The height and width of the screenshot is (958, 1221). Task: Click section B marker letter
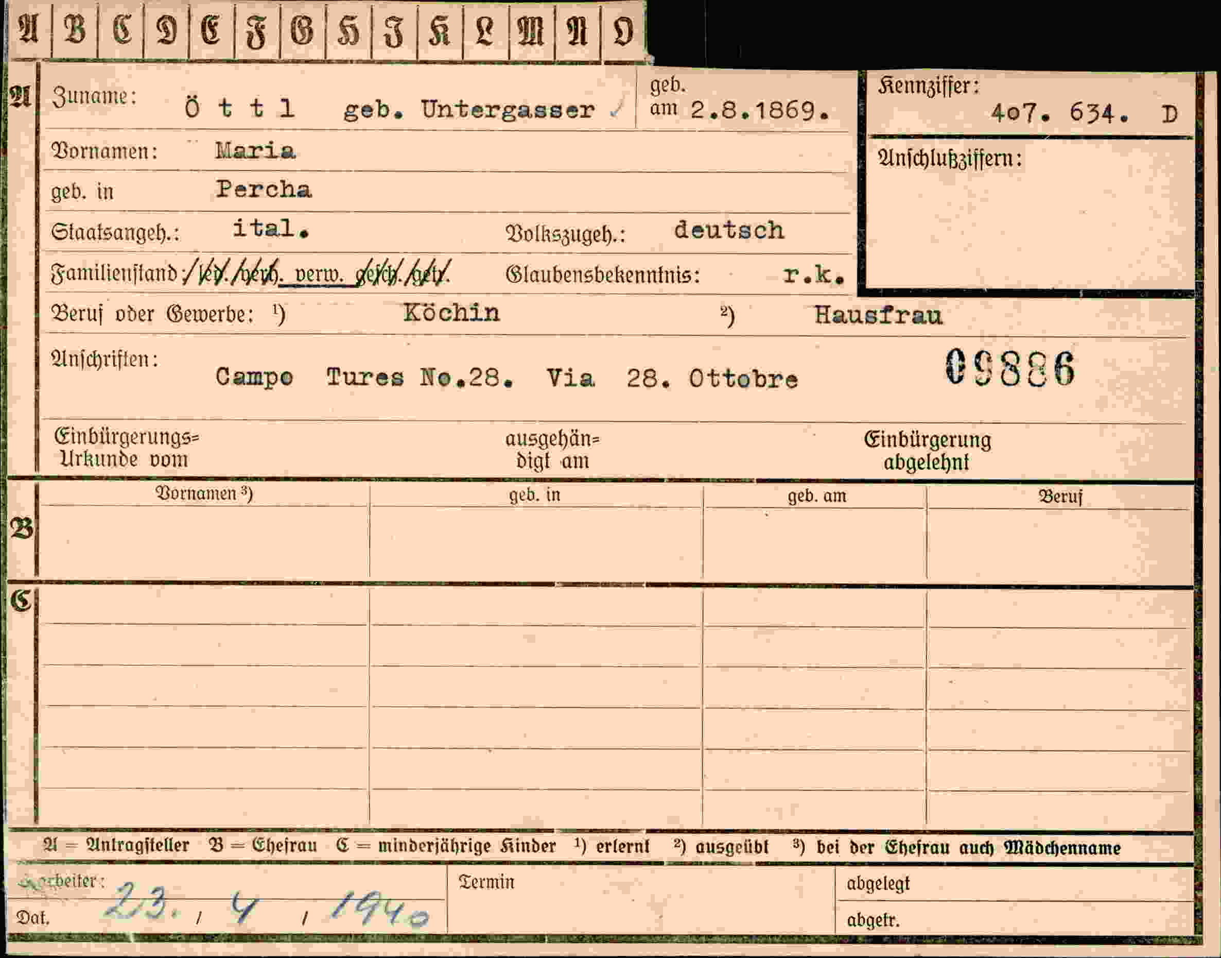21,528
